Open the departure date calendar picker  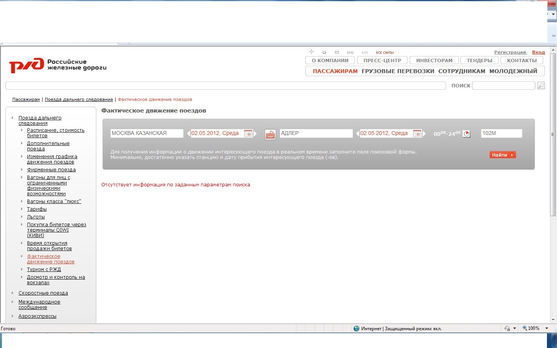pyautogui.click(x=248, y=133)
